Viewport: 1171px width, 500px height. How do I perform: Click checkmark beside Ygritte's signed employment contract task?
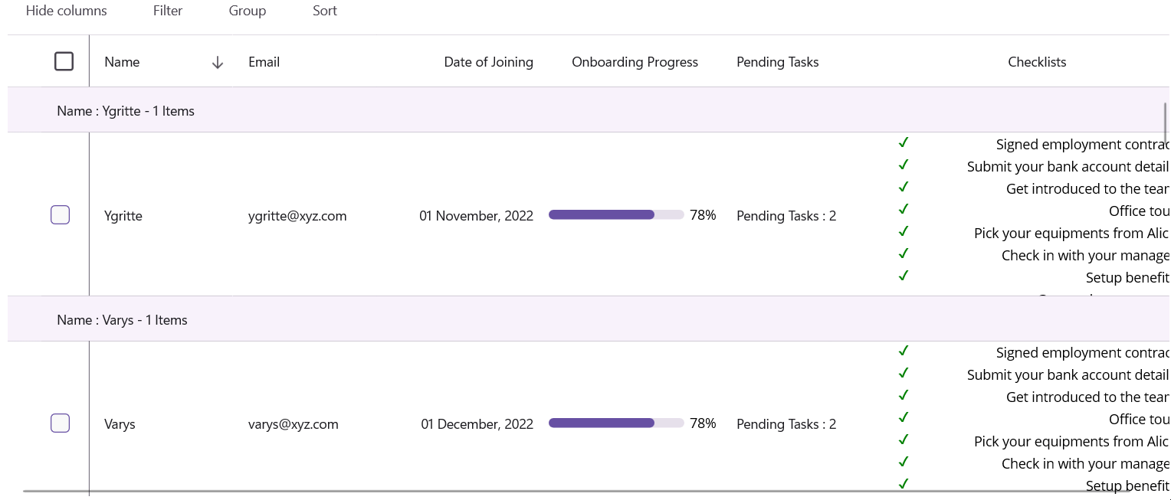tap(903, 142)
